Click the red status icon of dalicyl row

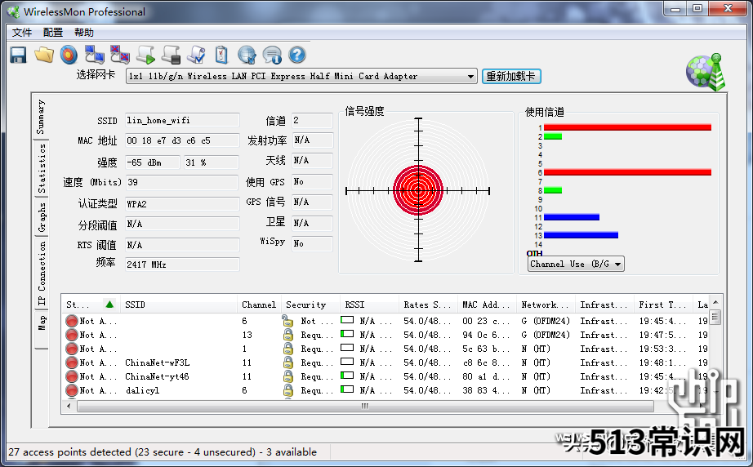[x=72, y=390]
